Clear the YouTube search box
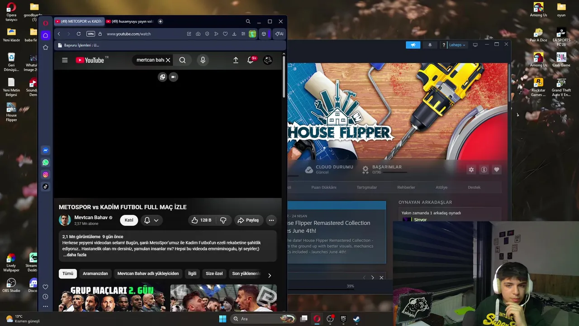This screenshot has height=326, width=579. point(168,60)
